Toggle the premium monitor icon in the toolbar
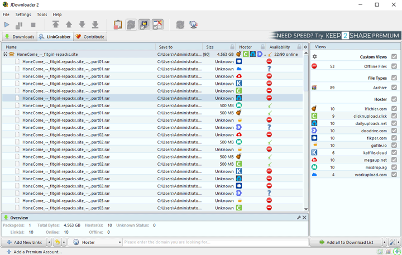 point(145,25)
